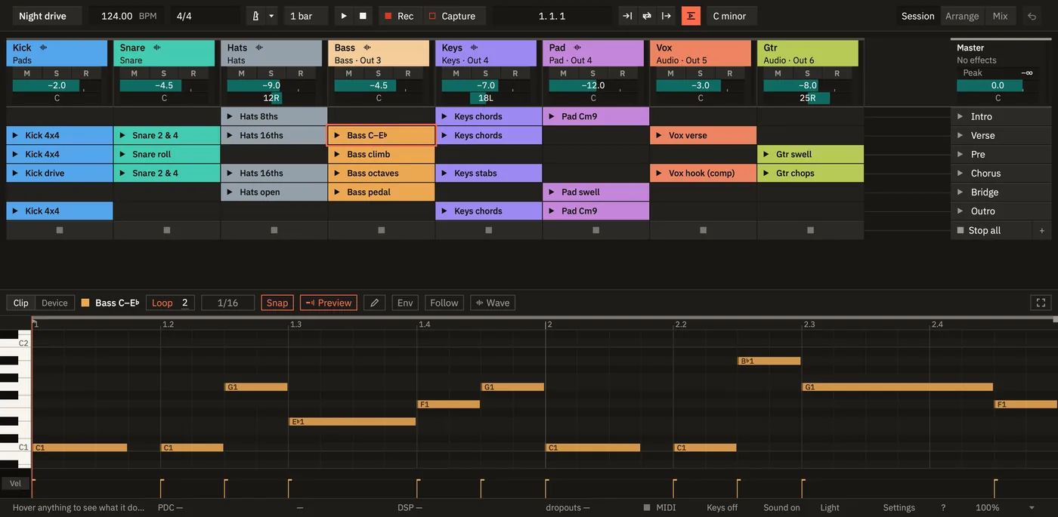This screenshot has width=1058, height=517.
Task: Start playback with the transport play button
Action: pos(344,16)
